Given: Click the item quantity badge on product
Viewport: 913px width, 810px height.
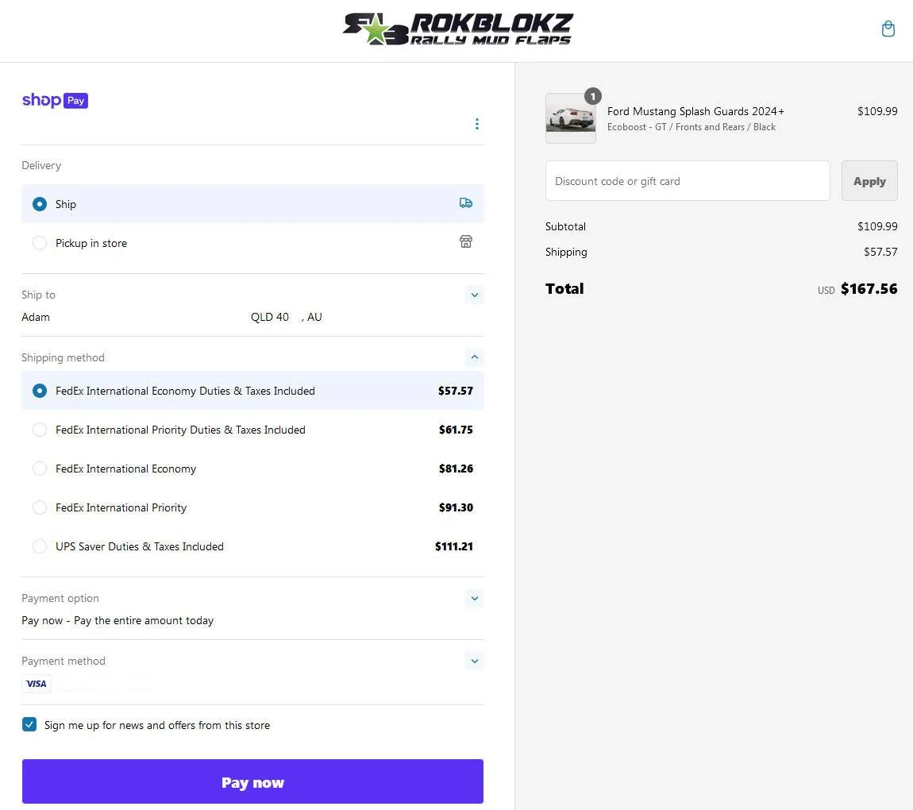Looking at the screenshot, I should click(x=593, y=96).
